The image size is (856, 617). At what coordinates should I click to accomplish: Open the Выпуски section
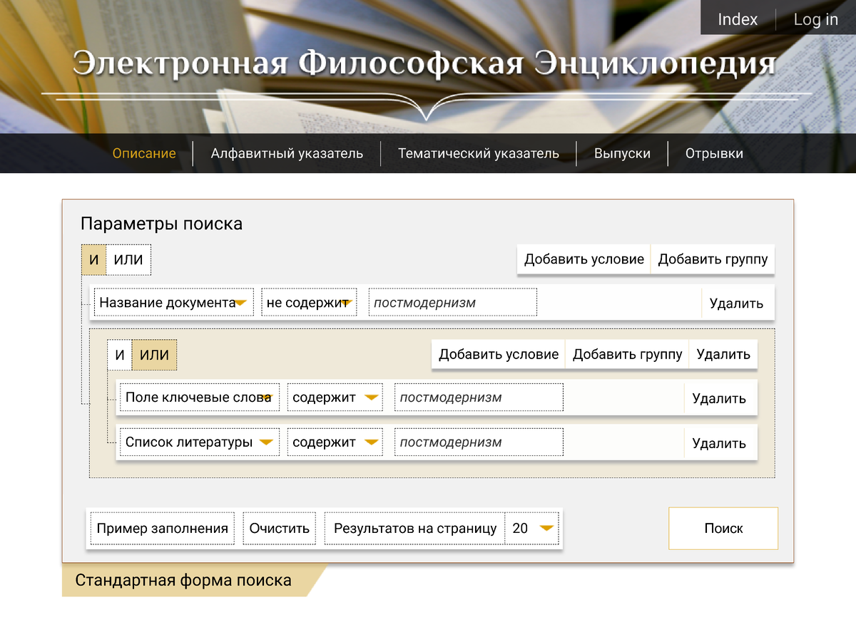click(x=622, y=153)
